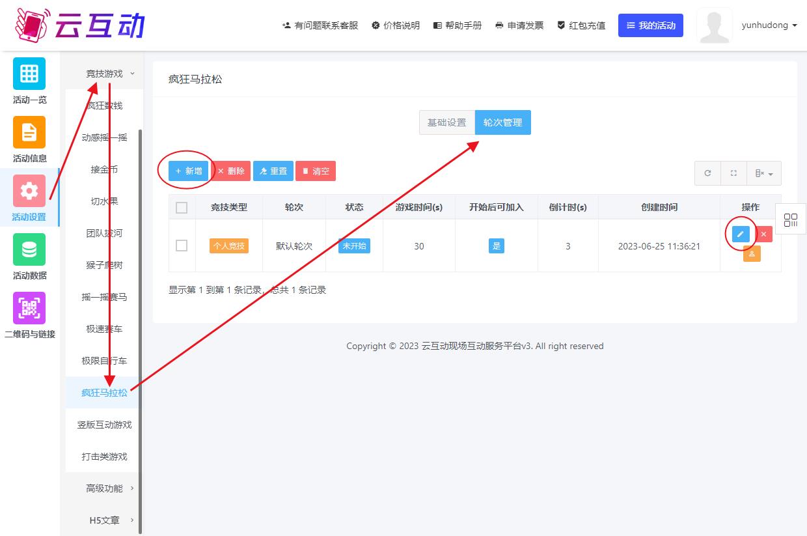Toggle the 是 badge under 开始后可加入
The image size is (807, 536).
497,246
